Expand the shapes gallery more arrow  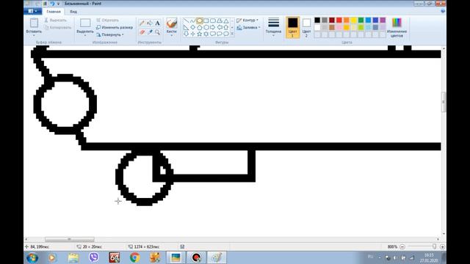[232, 34]
